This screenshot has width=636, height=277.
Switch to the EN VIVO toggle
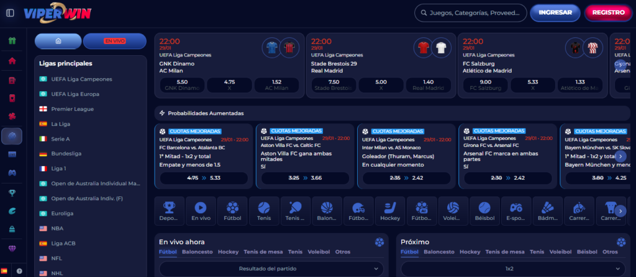click(x=114, y=41)
